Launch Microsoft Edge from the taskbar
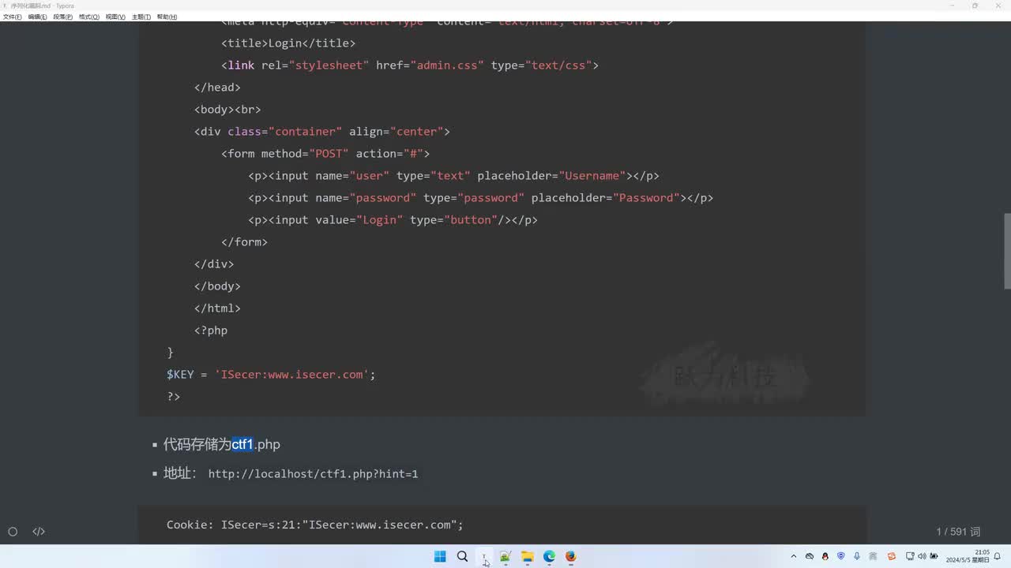 pos(549,556)
